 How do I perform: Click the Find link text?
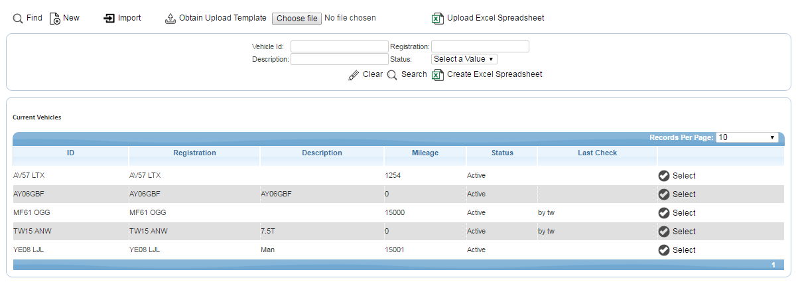click(34, 18)
